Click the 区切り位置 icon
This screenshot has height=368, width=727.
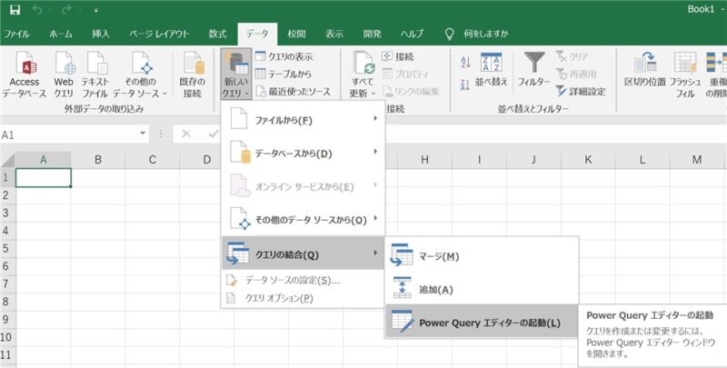point(644,69)
